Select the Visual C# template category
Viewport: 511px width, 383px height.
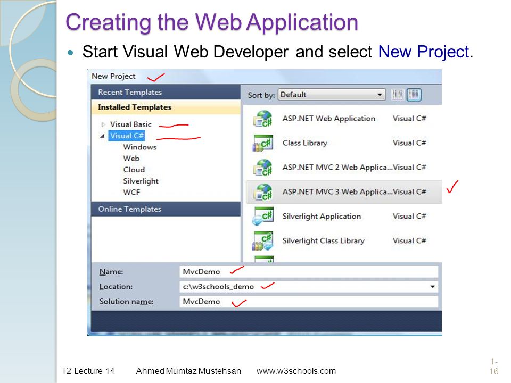[x=127, y=136]
